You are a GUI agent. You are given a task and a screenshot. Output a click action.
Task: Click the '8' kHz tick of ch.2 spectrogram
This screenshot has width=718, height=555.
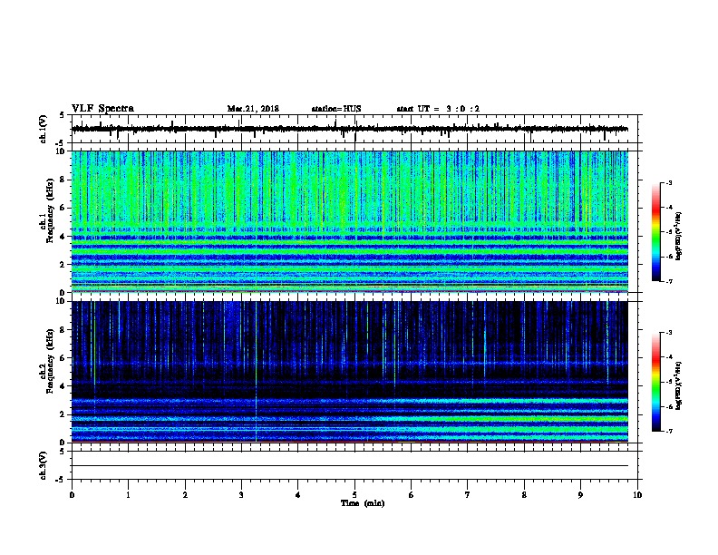click(63, 330)
